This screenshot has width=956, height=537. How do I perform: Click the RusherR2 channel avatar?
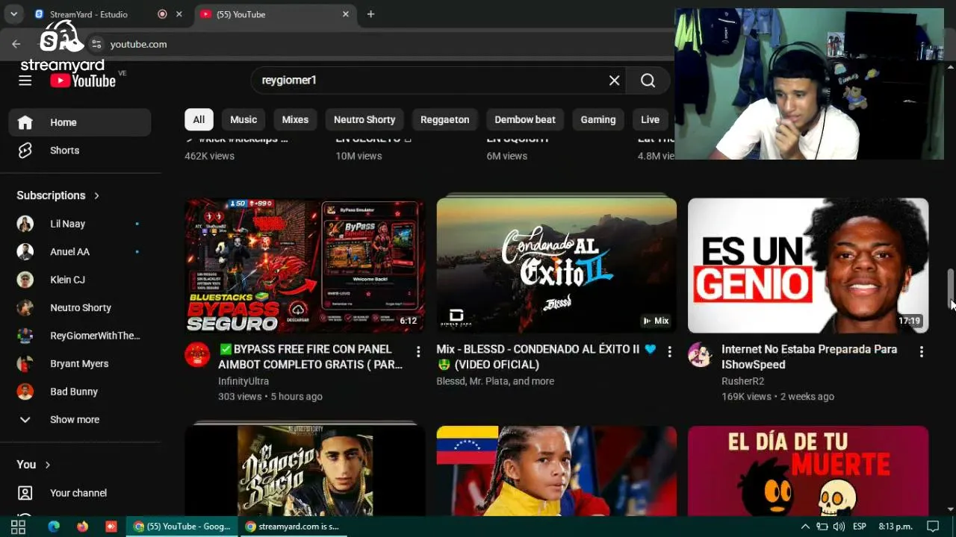pyautogui.click(x=700, y=355)
